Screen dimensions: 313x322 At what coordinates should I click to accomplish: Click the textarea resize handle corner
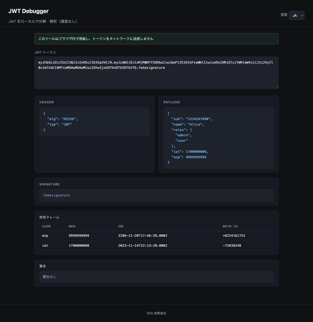277,87
